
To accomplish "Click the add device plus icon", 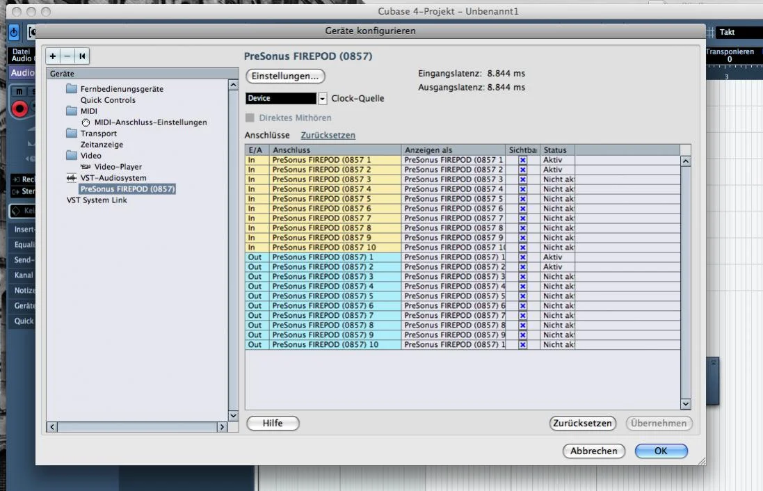I will [54, 56].
